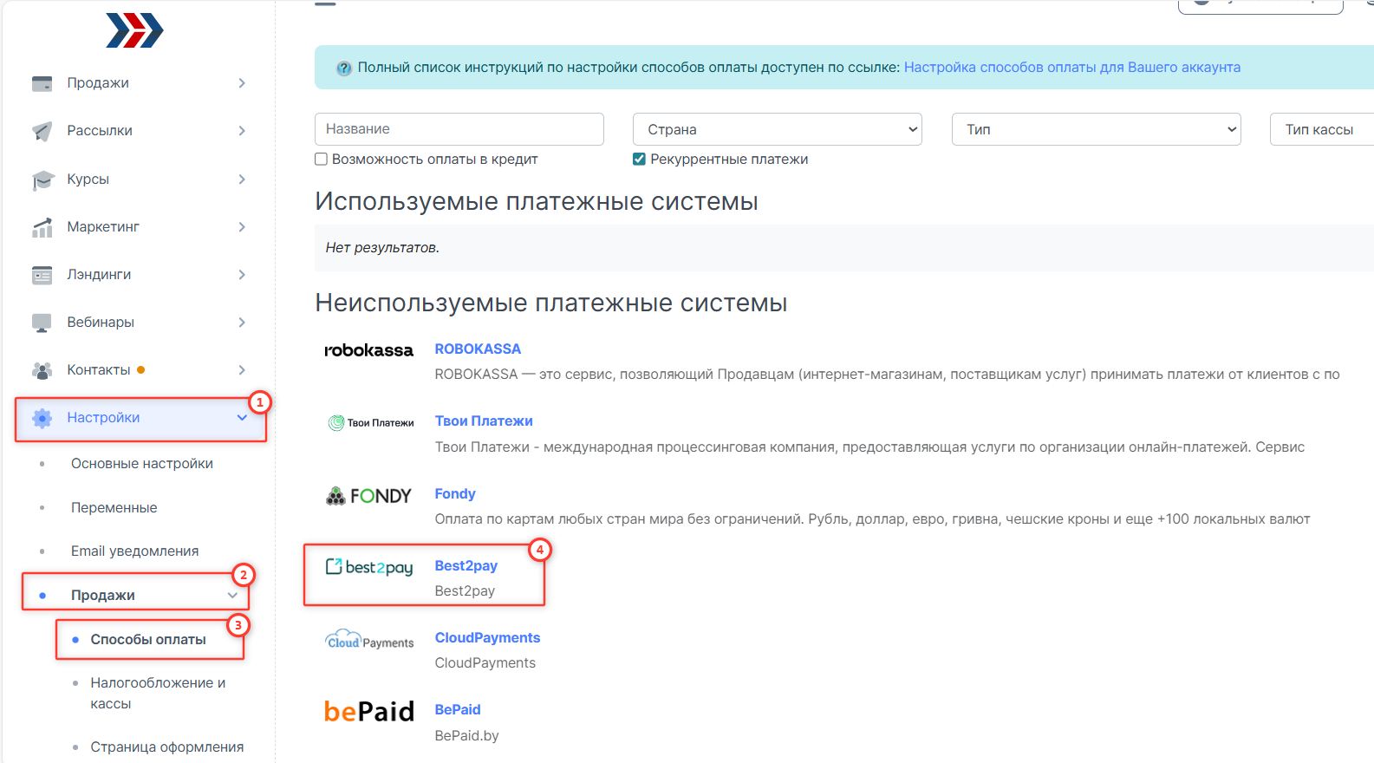The image size is (1374, 763).
Task: Open Основные настройки menu item
Action: click(142, 464)
